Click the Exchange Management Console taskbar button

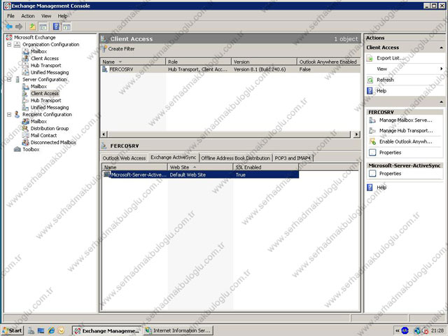[x=107, y=330]
